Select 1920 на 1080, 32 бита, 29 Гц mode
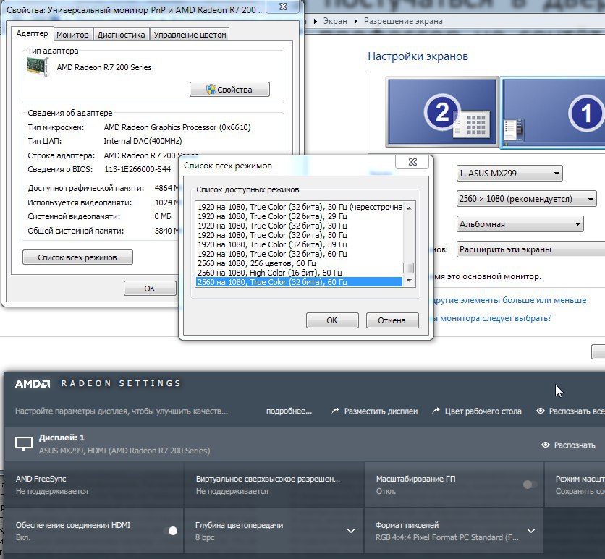This screenshot has height=559, width=605. 299,216
